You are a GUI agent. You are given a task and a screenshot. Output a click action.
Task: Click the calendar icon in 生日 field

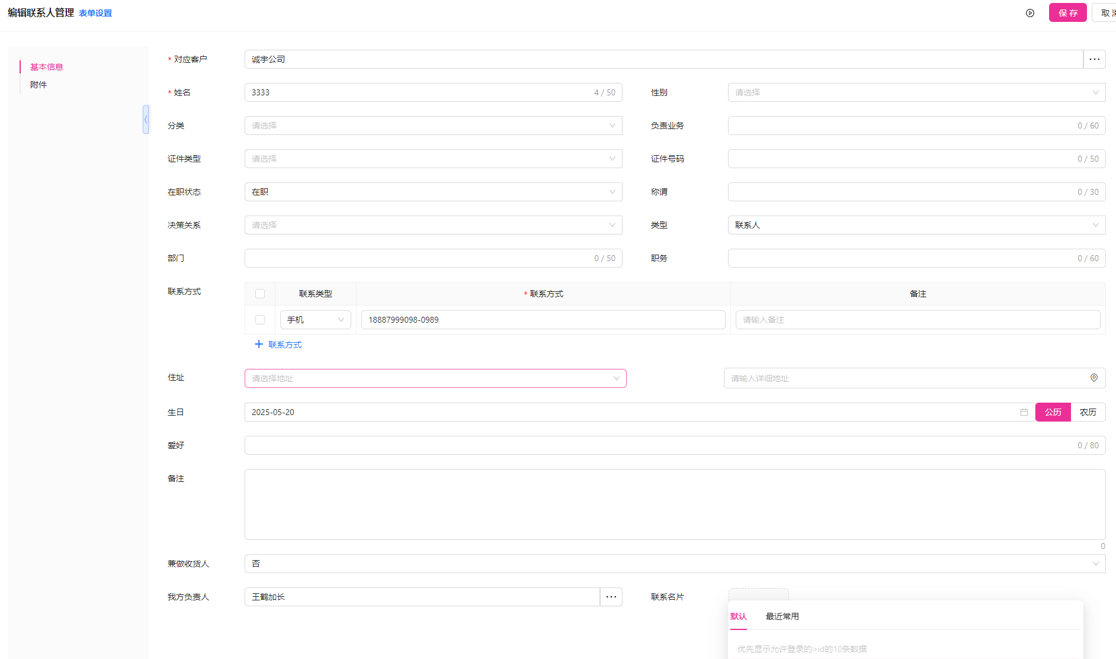click(1024, 412)
